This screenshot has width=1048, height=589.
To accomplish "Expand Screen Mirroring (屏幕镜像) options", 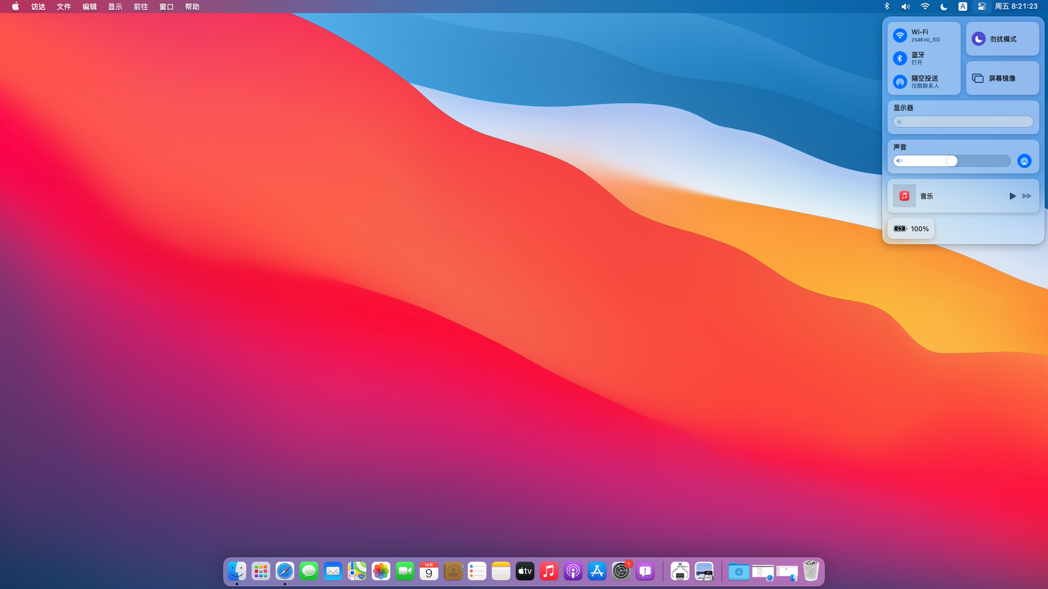I will (x=1002, y=78).
